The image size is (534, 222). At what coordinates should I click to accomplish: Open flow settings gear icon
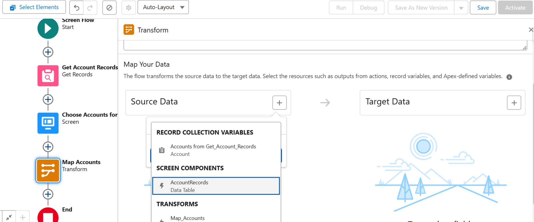129,8
